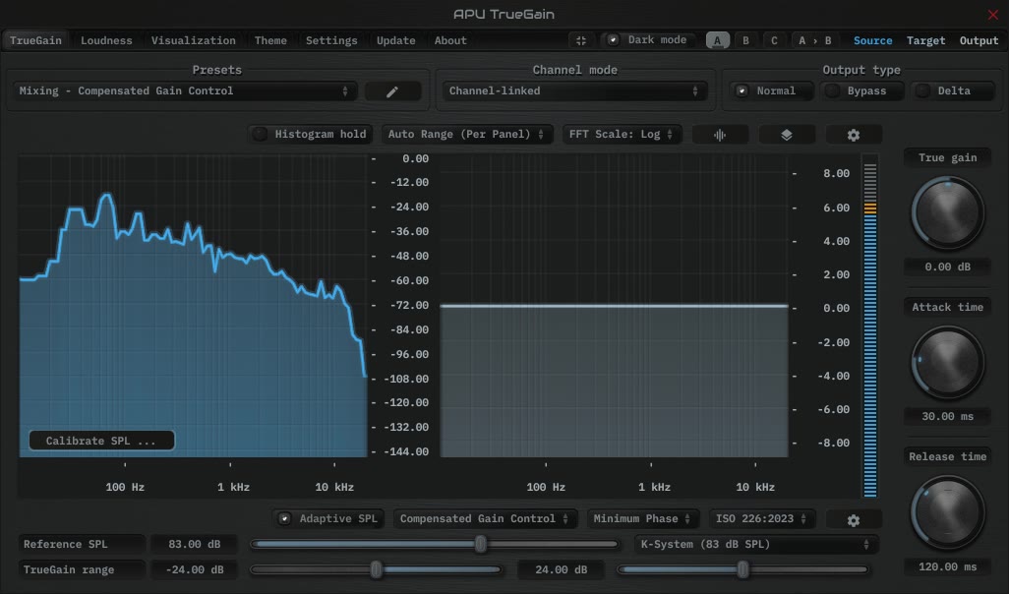This screenshot has width=1009, height=594.
Task: Open the Theme tab
Action: [270, 40]
